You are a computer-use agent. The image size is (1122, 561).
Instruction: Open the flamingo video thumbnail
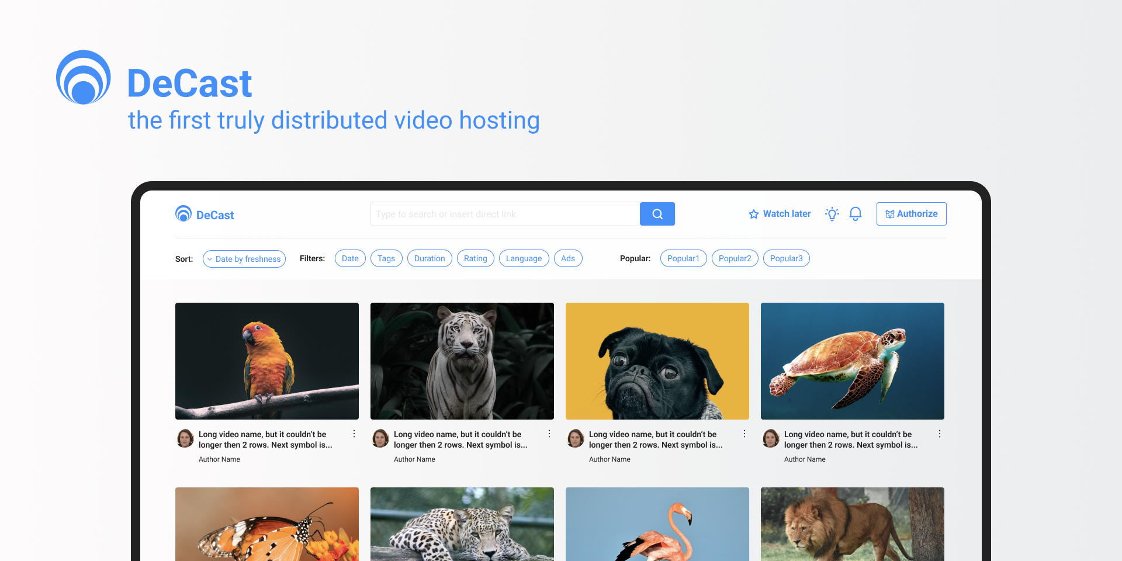(657, 524)
